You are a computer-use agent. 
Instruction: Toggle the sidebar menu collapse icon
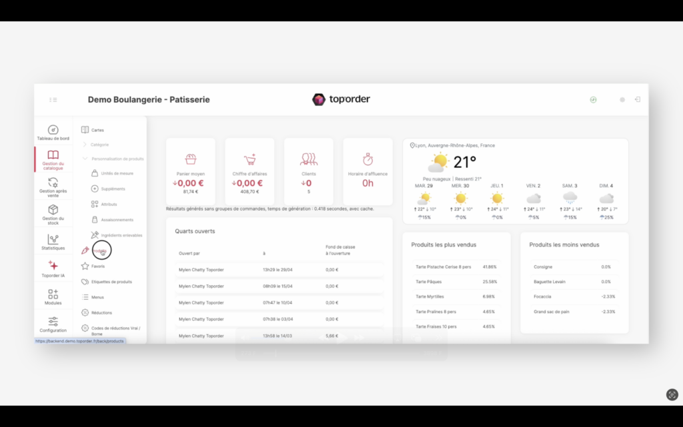[x=53, y=100]
